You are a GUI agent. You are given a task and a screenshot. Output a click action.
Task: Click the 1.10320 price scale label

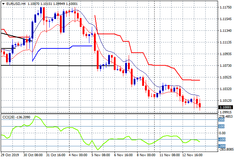[226, 89]
